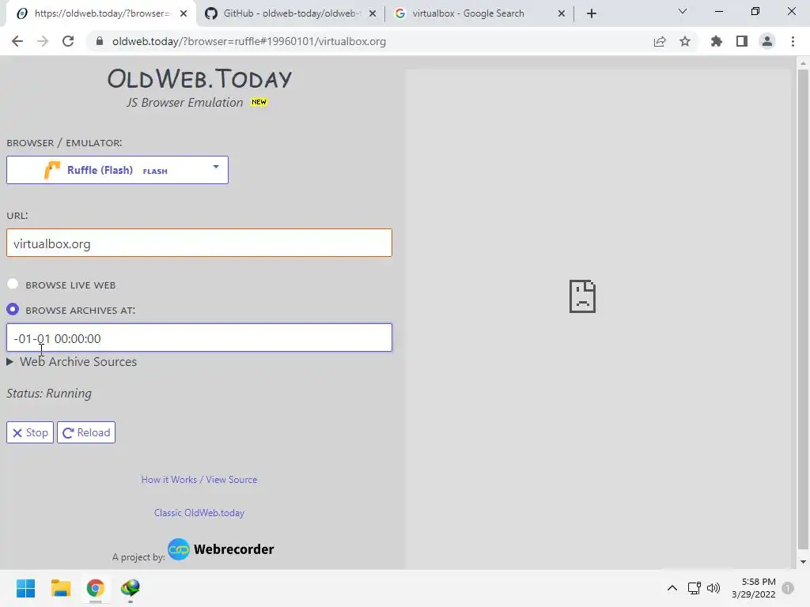Open File Explorer from the taskbar
Image resolution: width=810 pixels, height=607 pixels.
[x=60, y=588]
